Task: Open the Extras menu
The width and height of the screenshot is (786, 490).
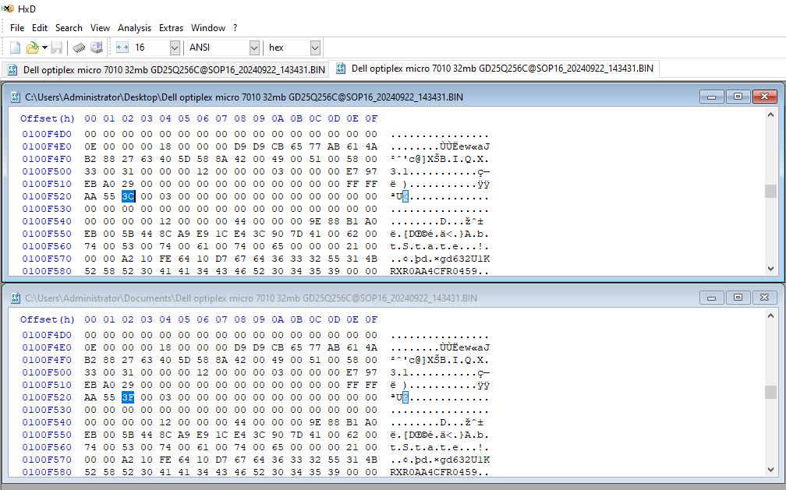Action: pos(171,28)
